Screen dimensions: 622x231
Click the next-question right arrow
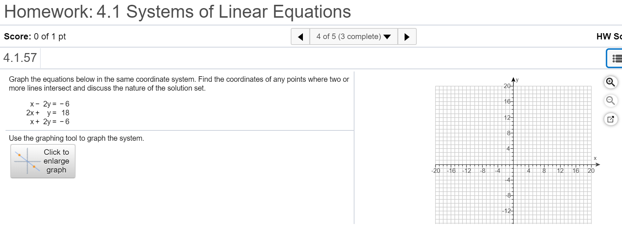[x=407, y=36]
